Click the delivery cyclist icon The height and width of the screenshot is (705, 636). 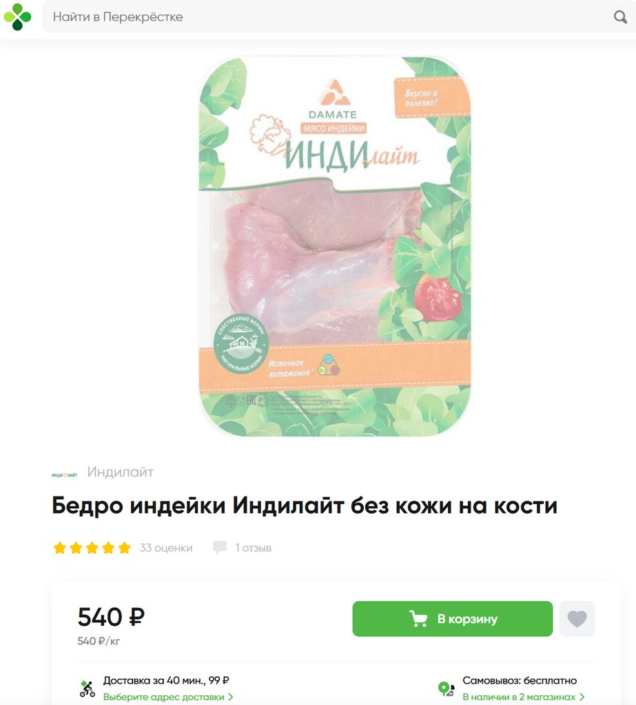(88, 688)
